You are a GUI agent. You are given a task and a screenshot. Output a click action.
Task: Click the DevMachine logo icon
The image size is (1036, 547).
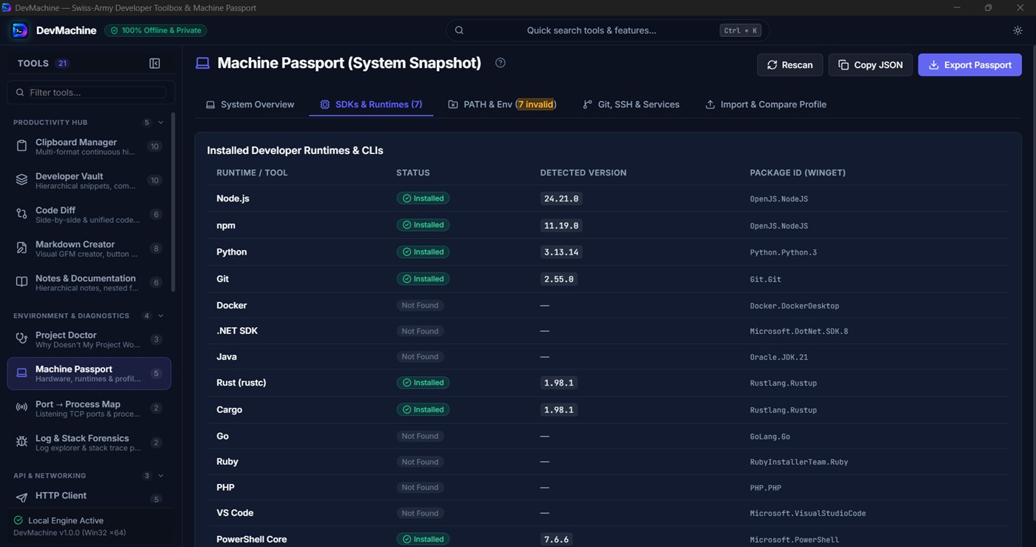tap(20, 30)
